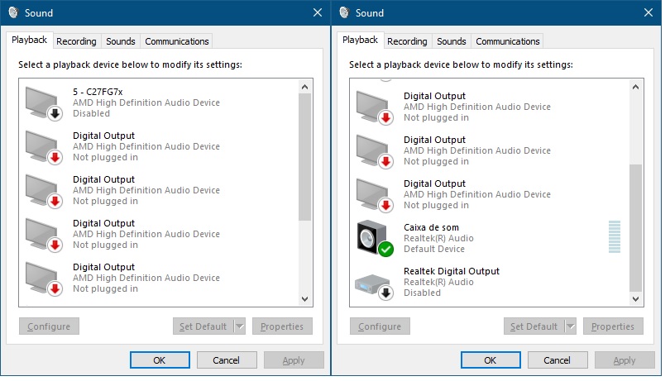Screen dimensions: 670x381
Task: Click 'Disabled' status under 5 - C27FG7x
Action: click(91, 113)
